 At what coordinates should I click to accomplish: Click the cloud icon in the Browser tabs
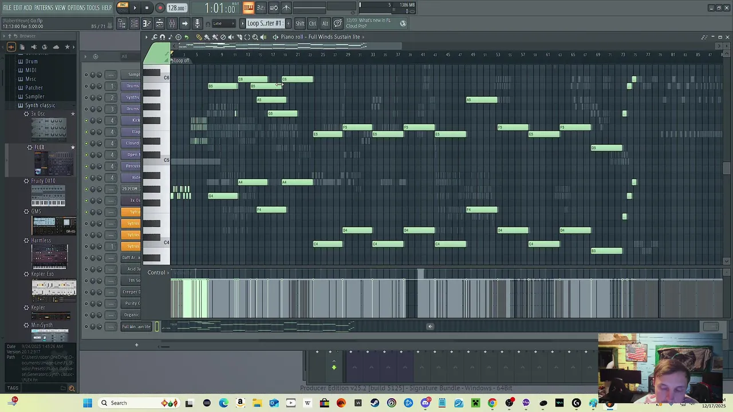pyautogui.click(x=56, y=47)
